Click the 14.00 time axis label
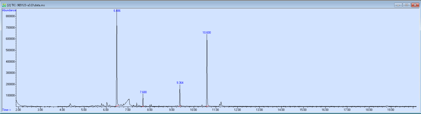This screenshot has width=421, height=114. point(281,110)
